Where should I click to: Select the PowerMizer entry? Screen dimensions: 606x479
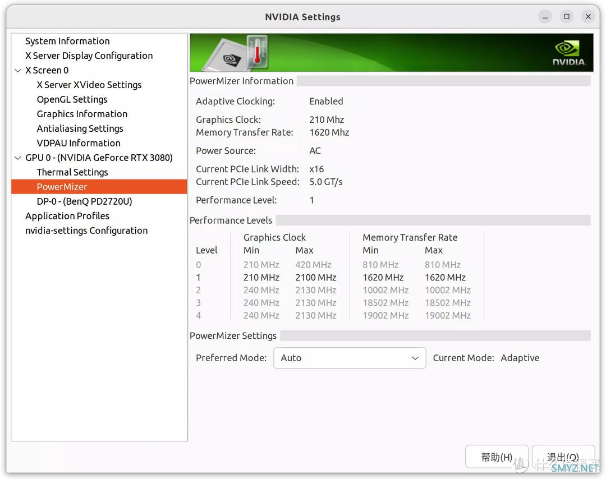tap(99, 187)
